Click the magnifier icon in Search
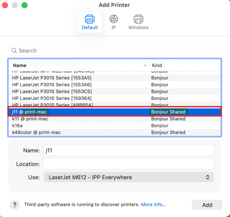This screenshot has width=230, height=217. [14, 51]
